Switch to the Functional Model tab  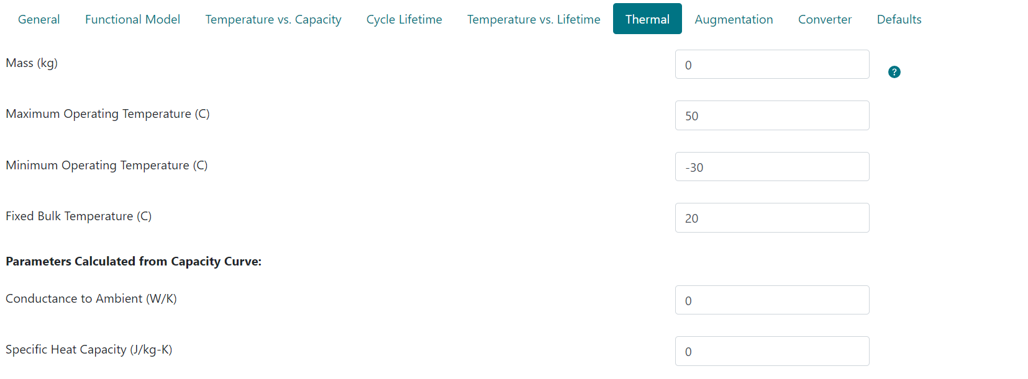click(x=132, y=19)
